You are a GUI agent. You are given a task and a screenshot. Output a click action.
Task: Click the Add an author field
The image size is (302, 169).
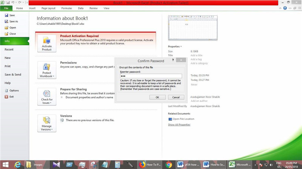point(199,101)
